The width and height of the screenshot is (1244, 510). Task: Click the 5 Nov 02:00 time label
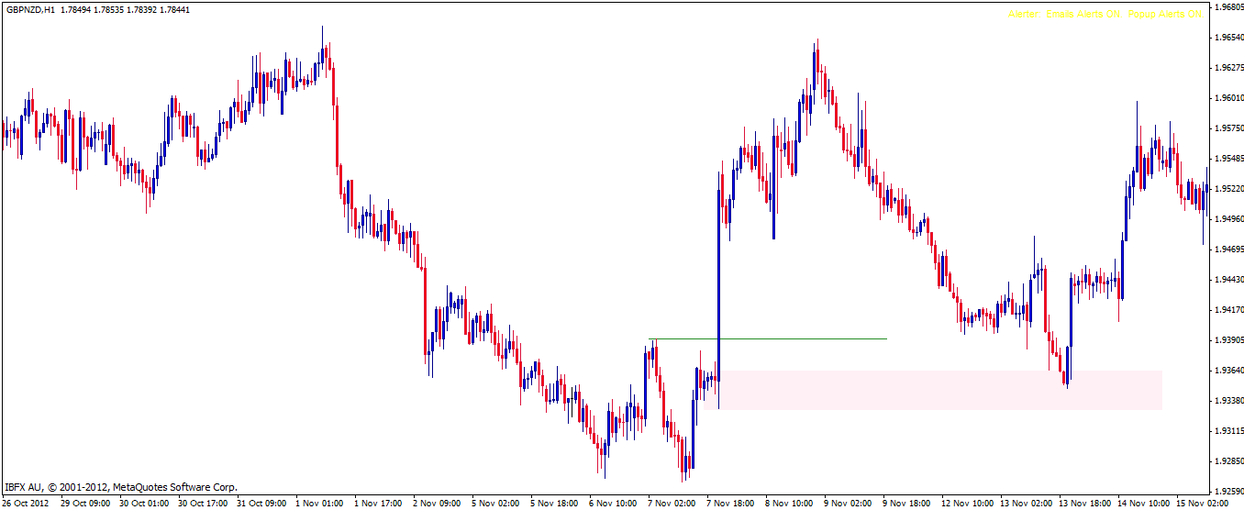click(x=498, y=503)
